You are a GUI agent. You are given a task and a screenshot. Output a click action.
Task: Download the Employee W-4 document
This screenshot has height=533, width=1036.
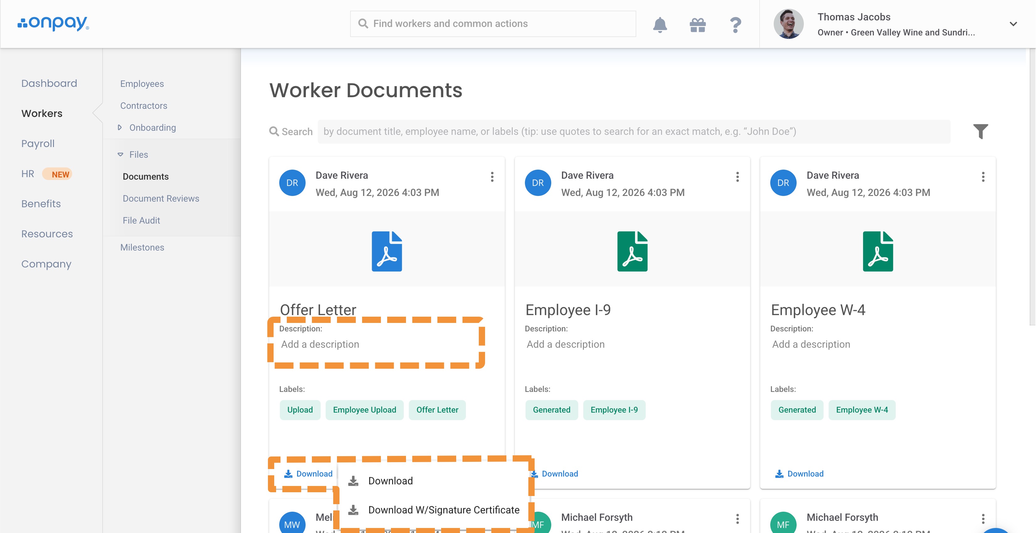[799, 474]
